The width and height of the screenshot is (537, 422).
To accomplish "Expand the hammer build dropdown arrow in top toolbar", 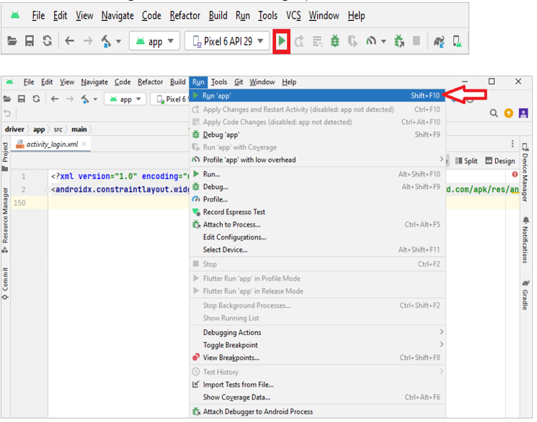I will 118,42.
